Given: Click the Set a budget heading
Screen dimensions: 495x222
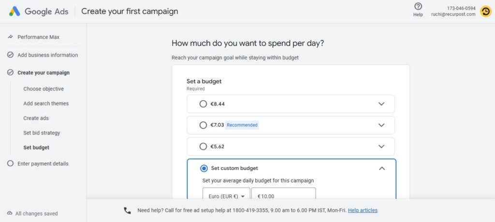Looking at the screenshot, I should (204, 81).
